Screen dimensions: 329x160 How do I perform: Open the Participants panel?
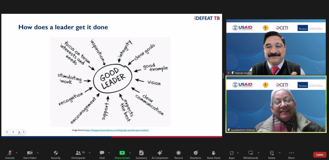tap(78, 153)
